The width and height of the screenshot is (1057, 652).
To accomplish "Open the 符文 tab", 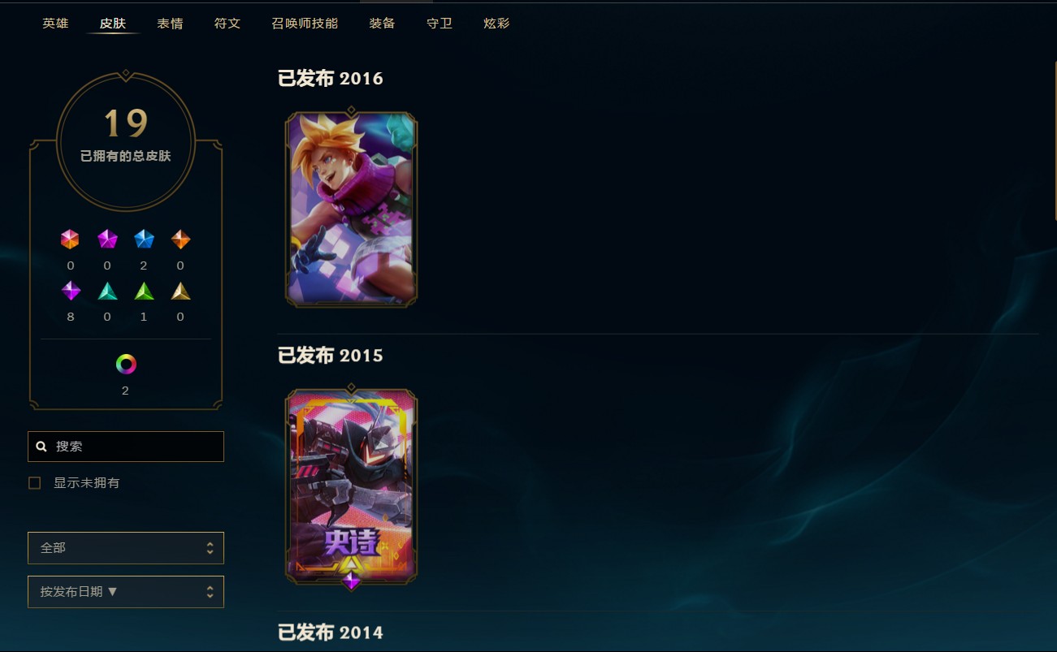I will [x=227, y=24].
